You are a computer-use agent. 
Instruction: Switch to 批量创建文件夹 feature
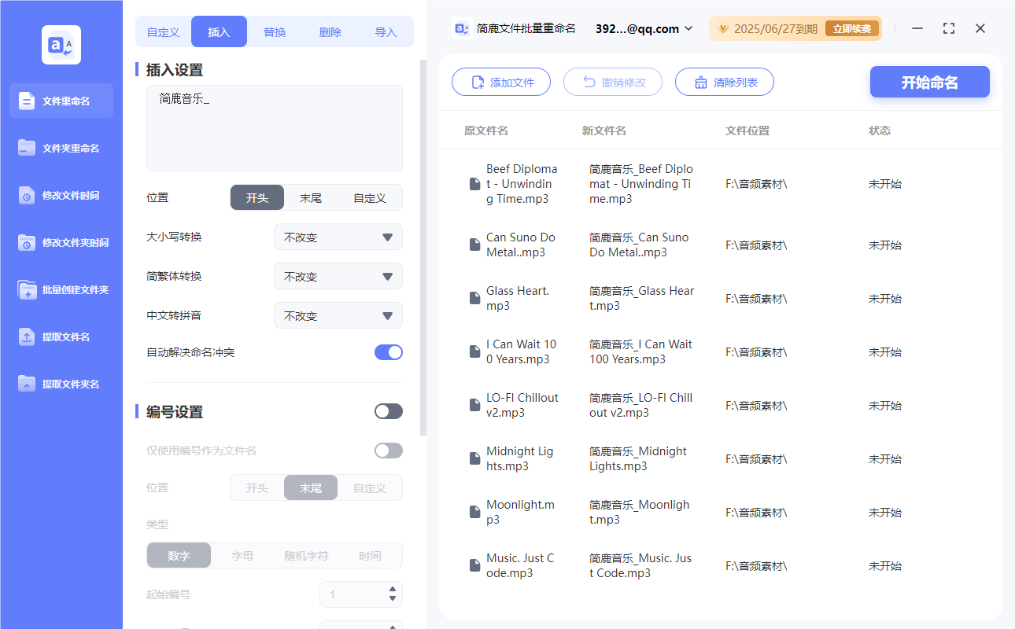(61, 289)
